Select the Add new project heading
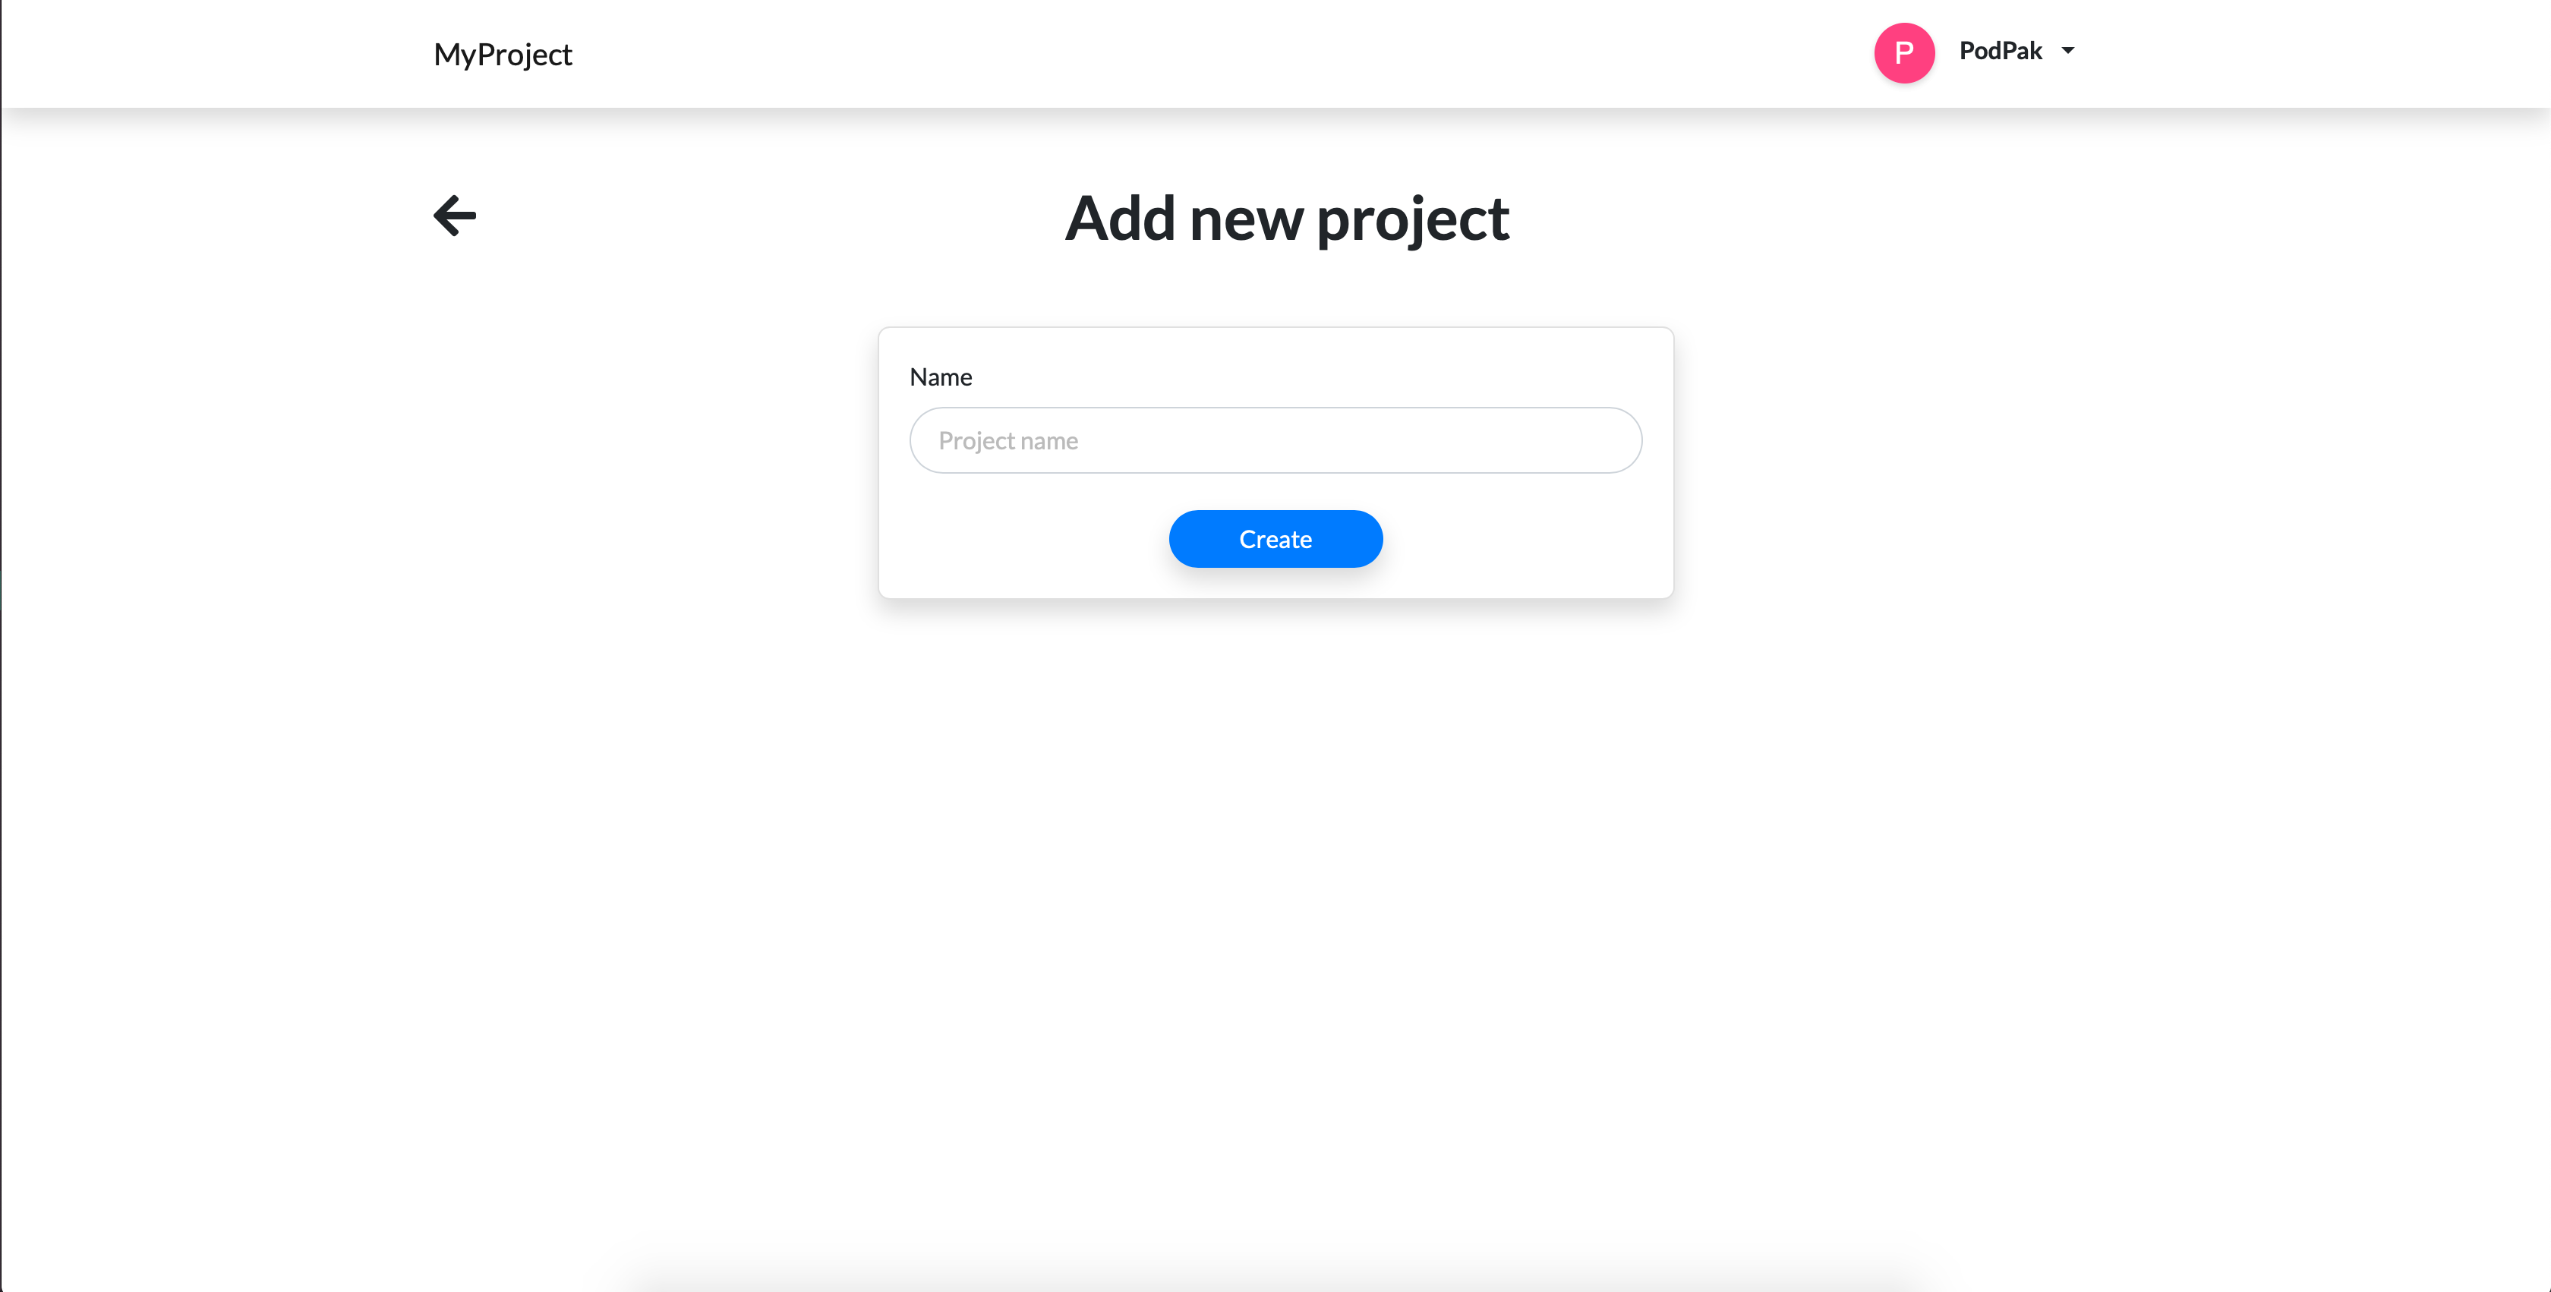The image size is (2551, 1292). [x=1286, y=219]
